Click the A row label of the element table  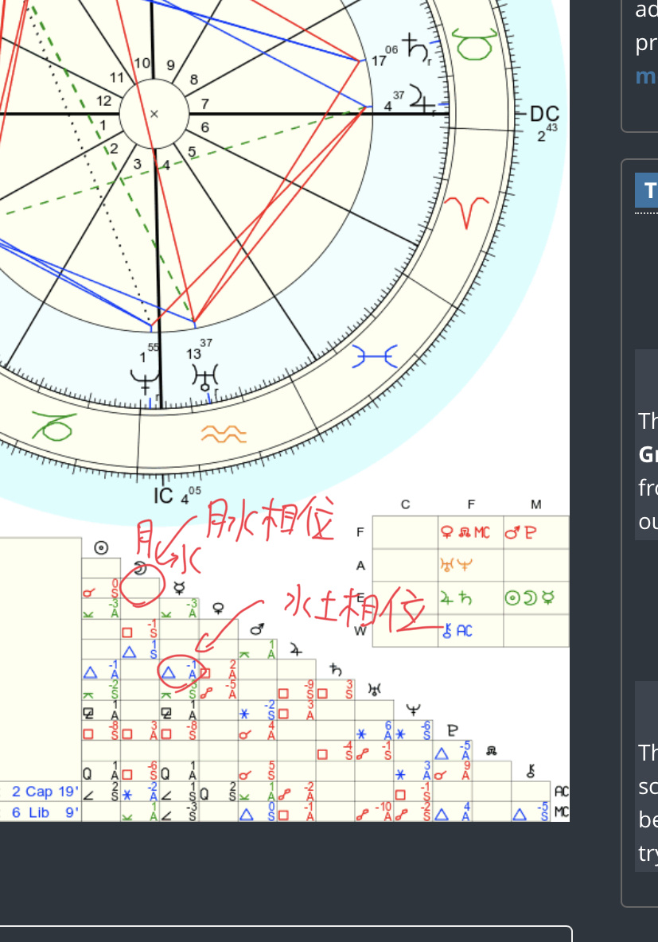click(x=360, y=566)
